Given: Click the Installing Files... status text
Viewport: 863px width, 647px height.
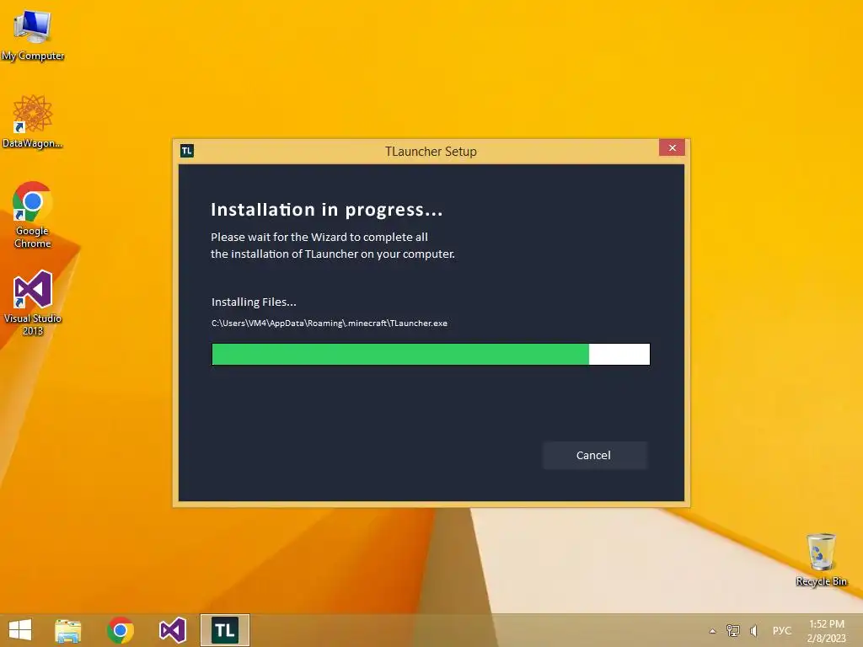Looking at the screenshot, I should 254,302.
